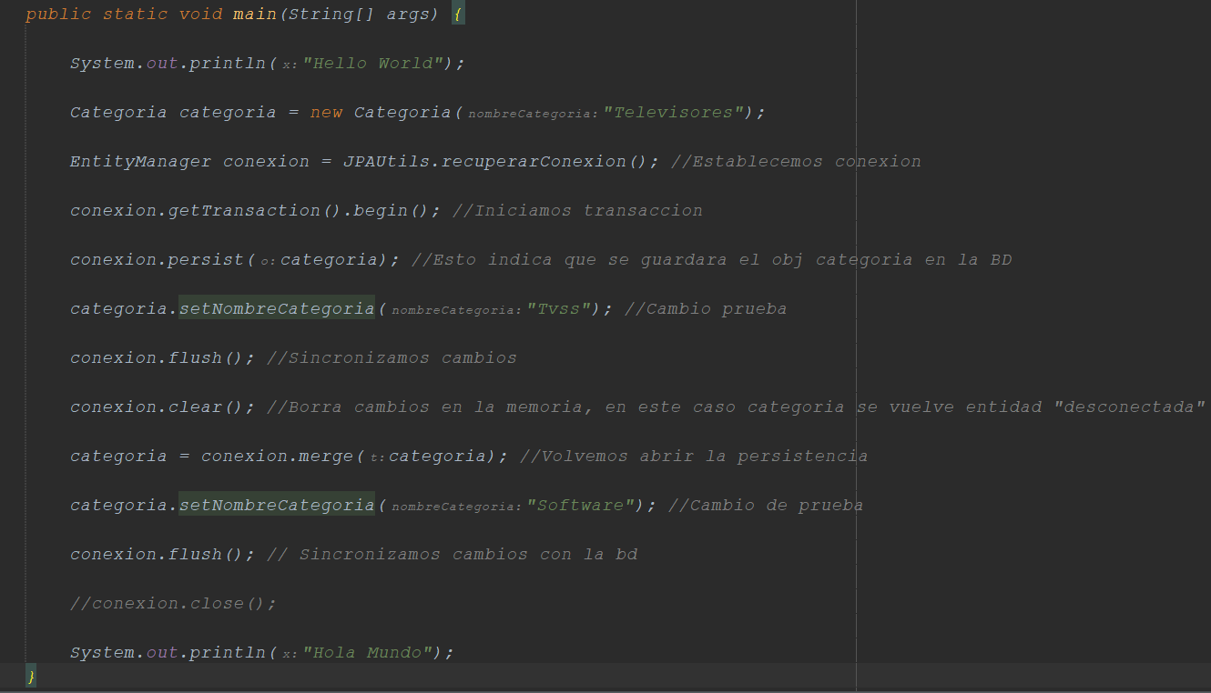The width and height of the screenshot is (1211, 693).
Task: Click the commented line "//conexion.close();"
Action: pos(173,604)
